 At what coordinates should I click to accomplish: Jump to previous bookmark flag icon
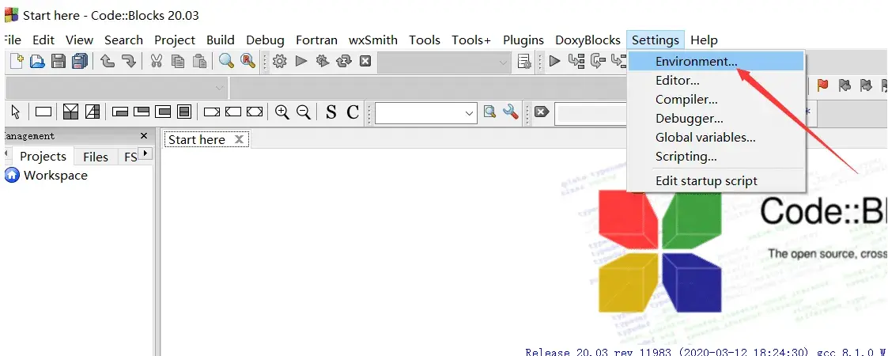coord(845,85)
